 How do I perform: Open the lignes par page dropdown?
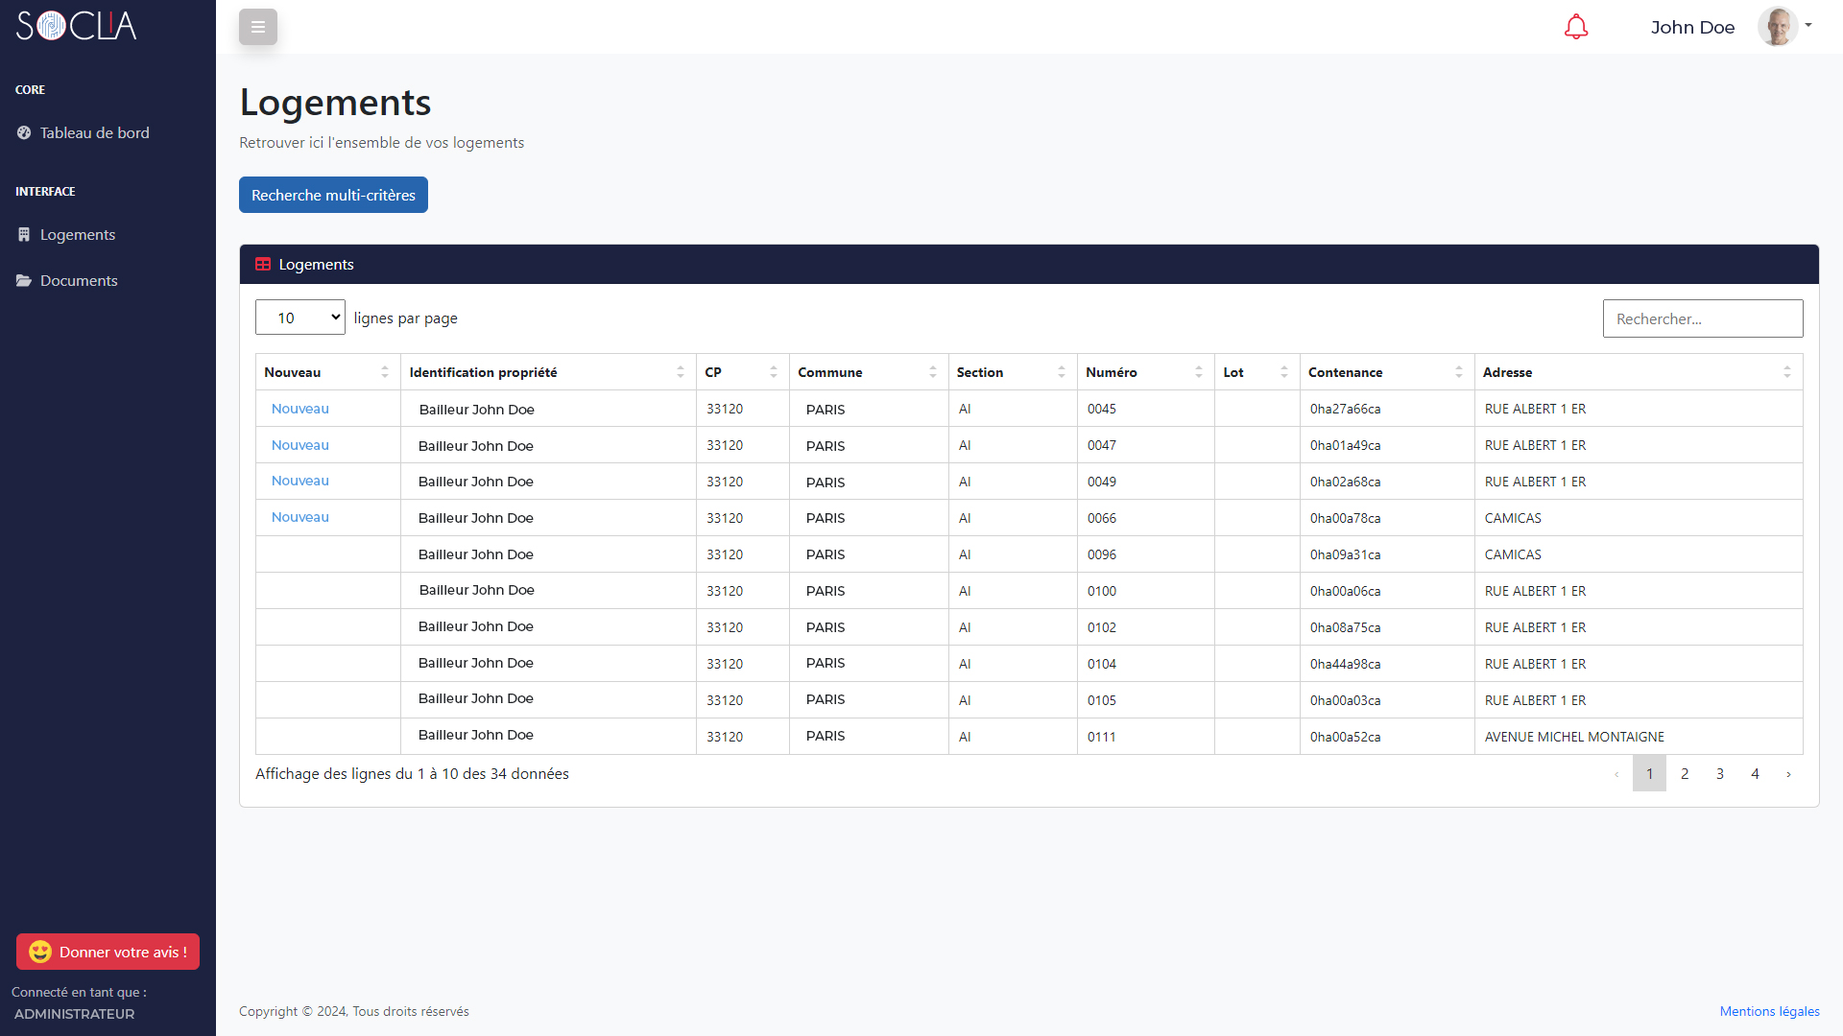(300, 318)
